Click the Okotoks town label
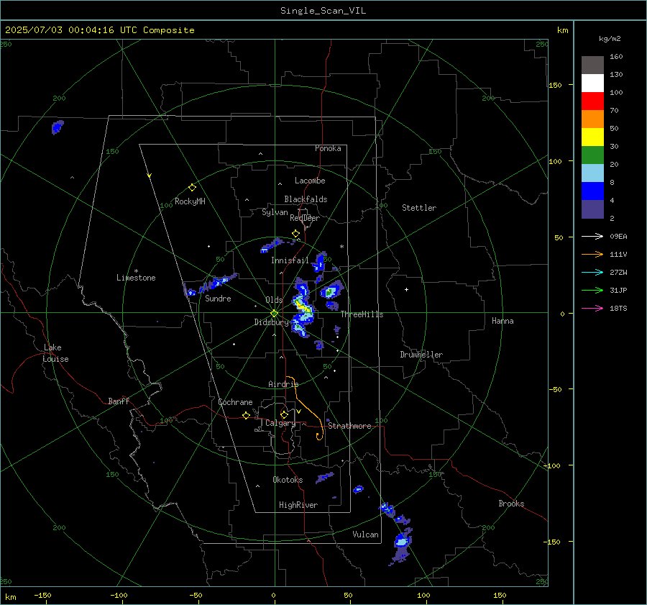Screen dimensions: 647x605 point(288,480)
